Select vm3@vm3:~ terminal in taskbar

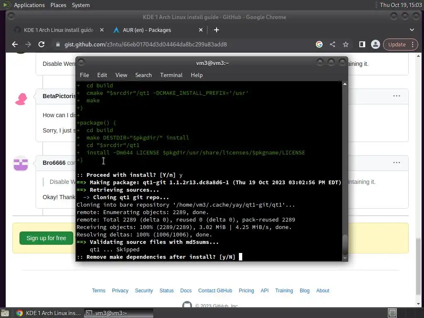(118, 313)
